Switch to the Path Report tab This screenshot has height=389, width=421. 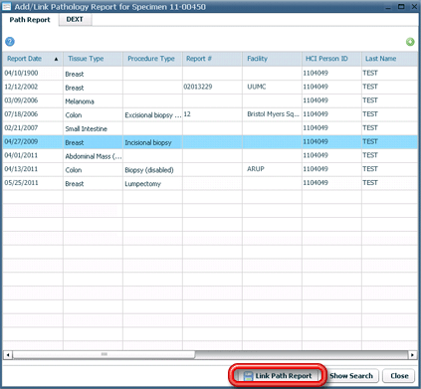click(x=30, y=20)
